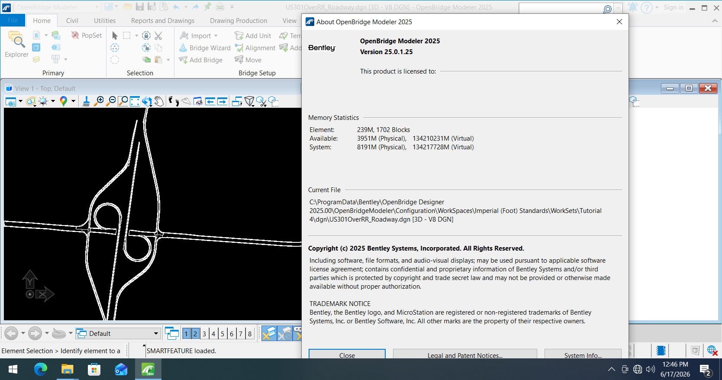The image size is (722, 380).
Task: Switch to the Civil ribbon tab
Action: click(72, 20)
